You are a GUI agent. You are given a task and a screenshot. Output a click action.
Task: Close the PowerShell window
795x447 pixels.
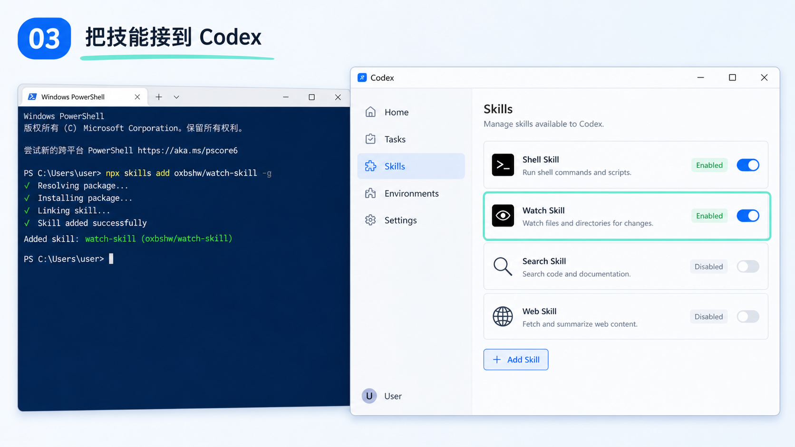click(x=338, y=97)
